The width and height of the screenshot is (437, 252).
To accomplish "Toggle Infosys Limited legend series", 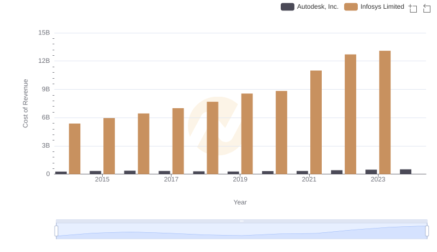I will (374, 7).
